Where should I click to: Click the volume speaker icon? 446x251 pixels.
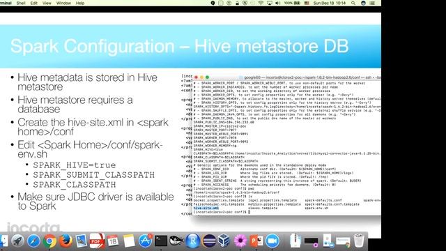(x=278, y=3)
